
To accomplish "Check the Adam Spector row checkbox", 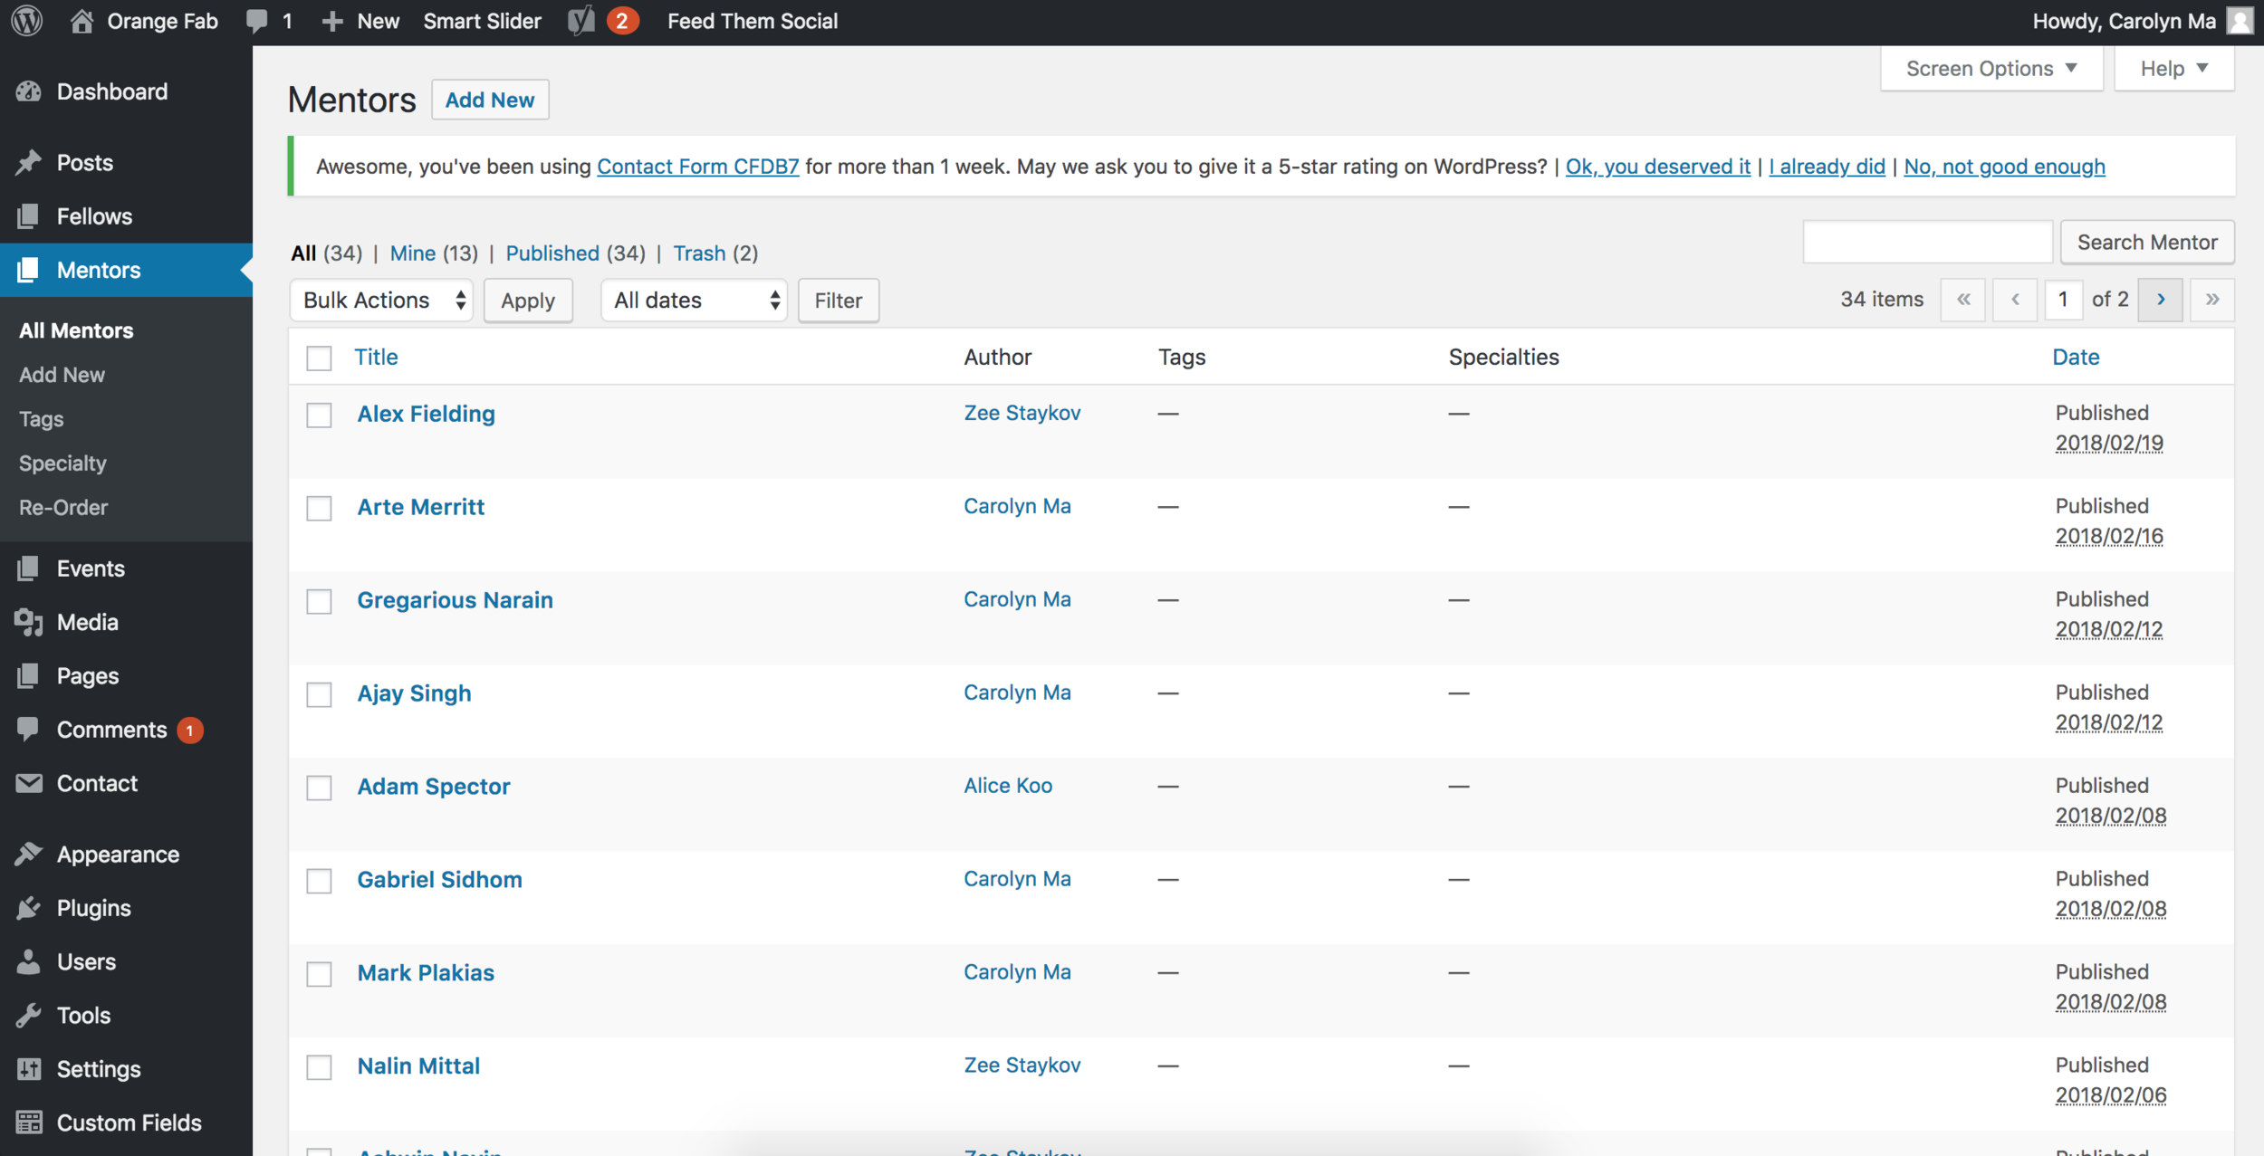I will 319,788.
